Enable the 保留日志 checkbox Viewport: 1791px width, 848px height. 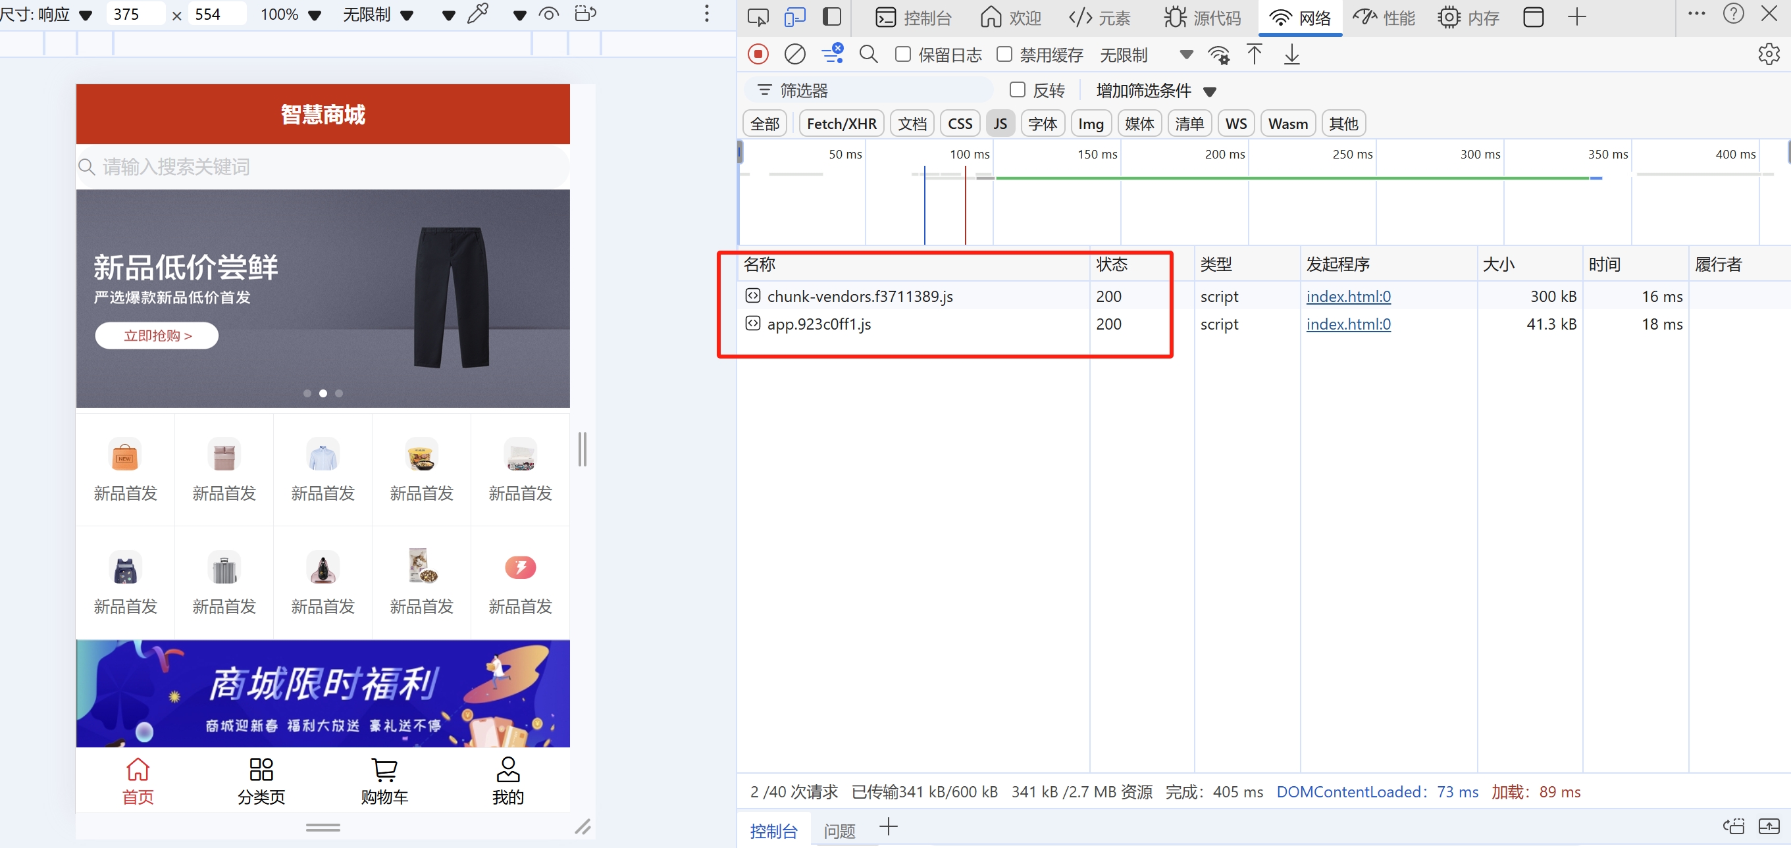903,54
